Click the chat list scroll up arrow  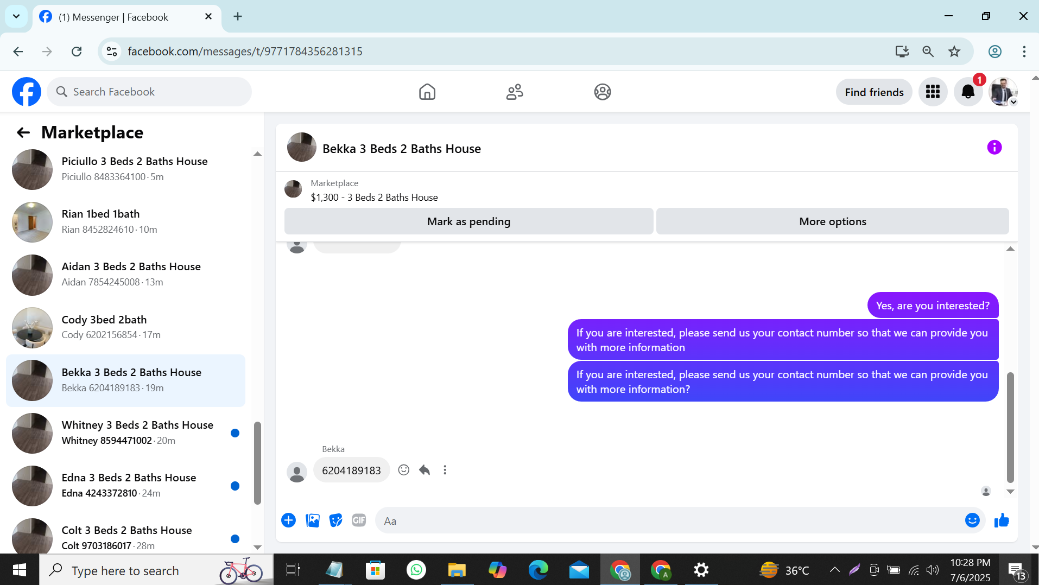[257, 154]
